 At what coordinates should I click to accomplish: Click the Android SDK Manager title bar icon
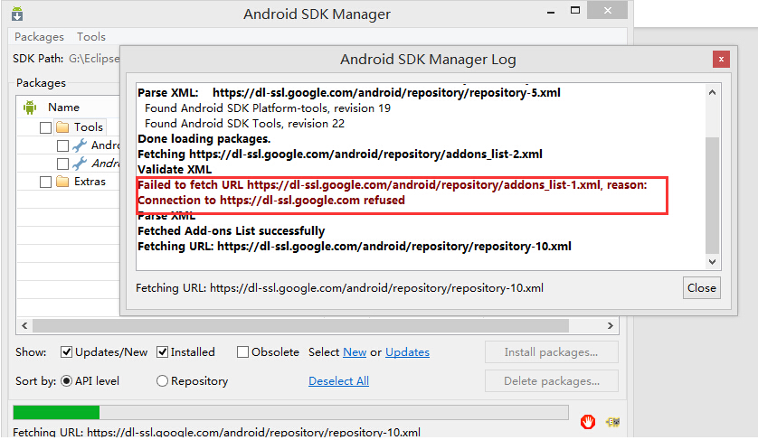tap(17, 14)
